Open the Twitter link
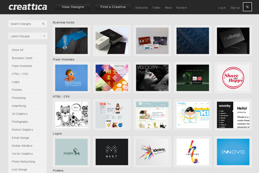 (x=156, y=8)
